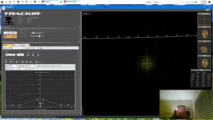Collapse the Basic Settings section
The height and width of the screenshot is (120, 213).
pyautogui.click(x=79, y=27)
